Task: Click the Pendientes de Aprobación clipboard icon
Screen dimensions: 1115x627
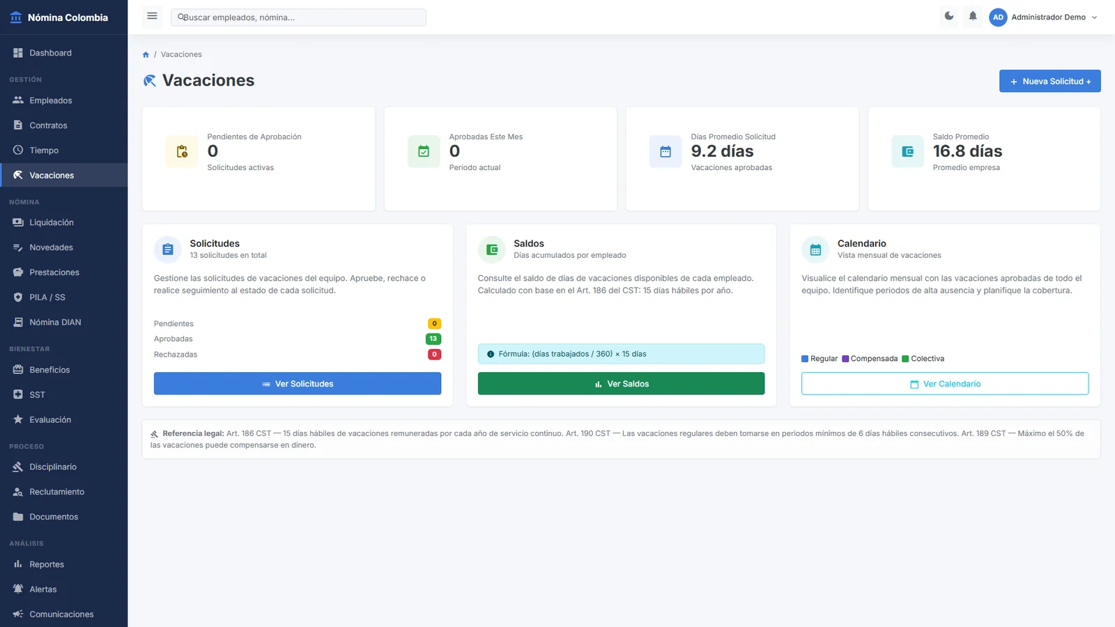Action: tap(182, 152)
